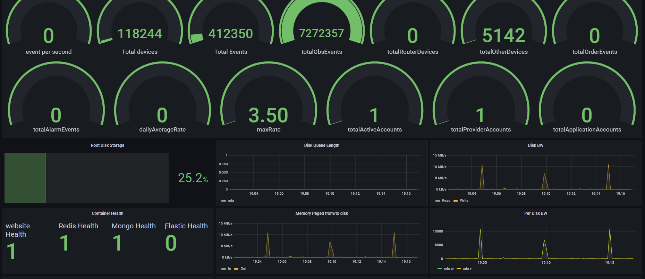Open the Disk Queue Length panel title menu

coord(322,145)
